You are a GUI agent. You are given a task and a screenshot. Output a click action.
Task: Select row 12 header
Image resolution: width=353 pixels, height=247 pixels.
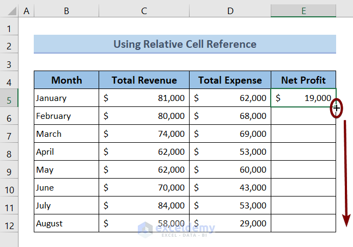click(x=9, y=224)
